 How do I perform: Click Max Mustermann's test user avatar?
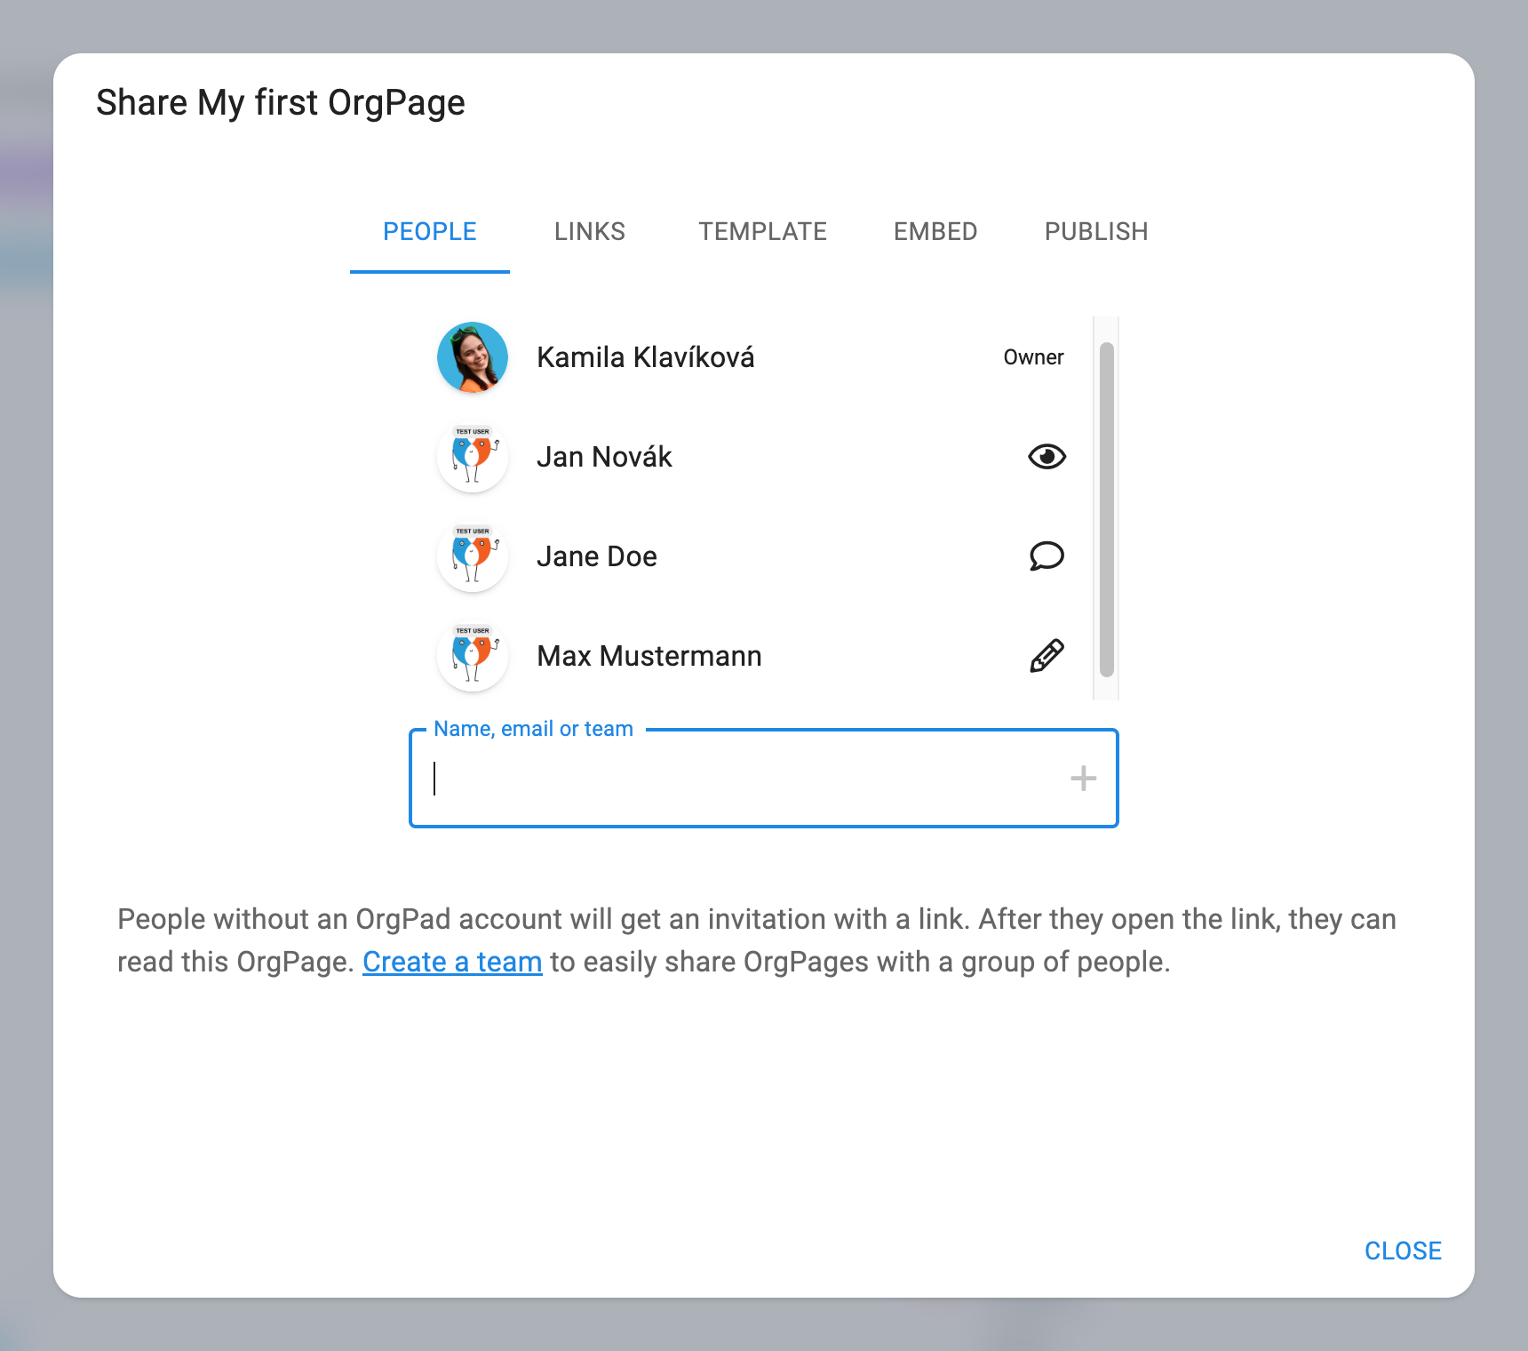point(473,656)
